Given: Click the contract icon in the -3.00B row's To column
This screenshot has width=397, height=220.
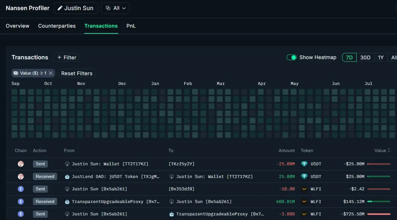Looking at the screenshot, I should point(172,214).
